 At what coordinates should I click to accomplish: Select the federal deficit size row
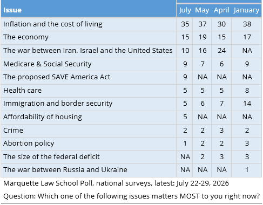[x=131, y=157]
